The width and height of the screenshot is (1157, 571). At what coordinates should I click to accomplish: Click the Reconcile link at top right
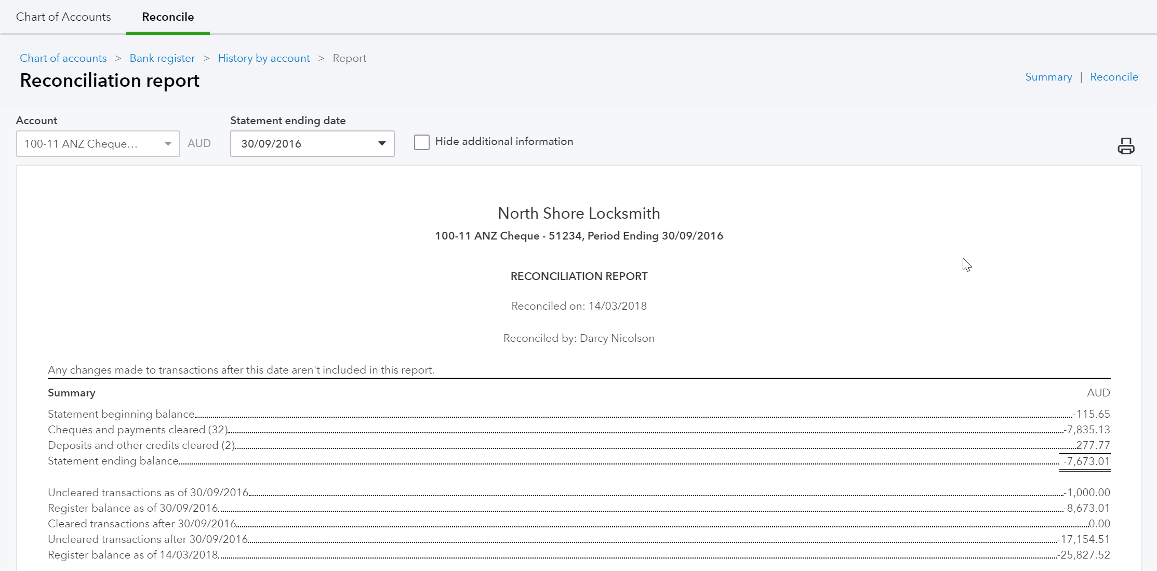coord(1113,77)
